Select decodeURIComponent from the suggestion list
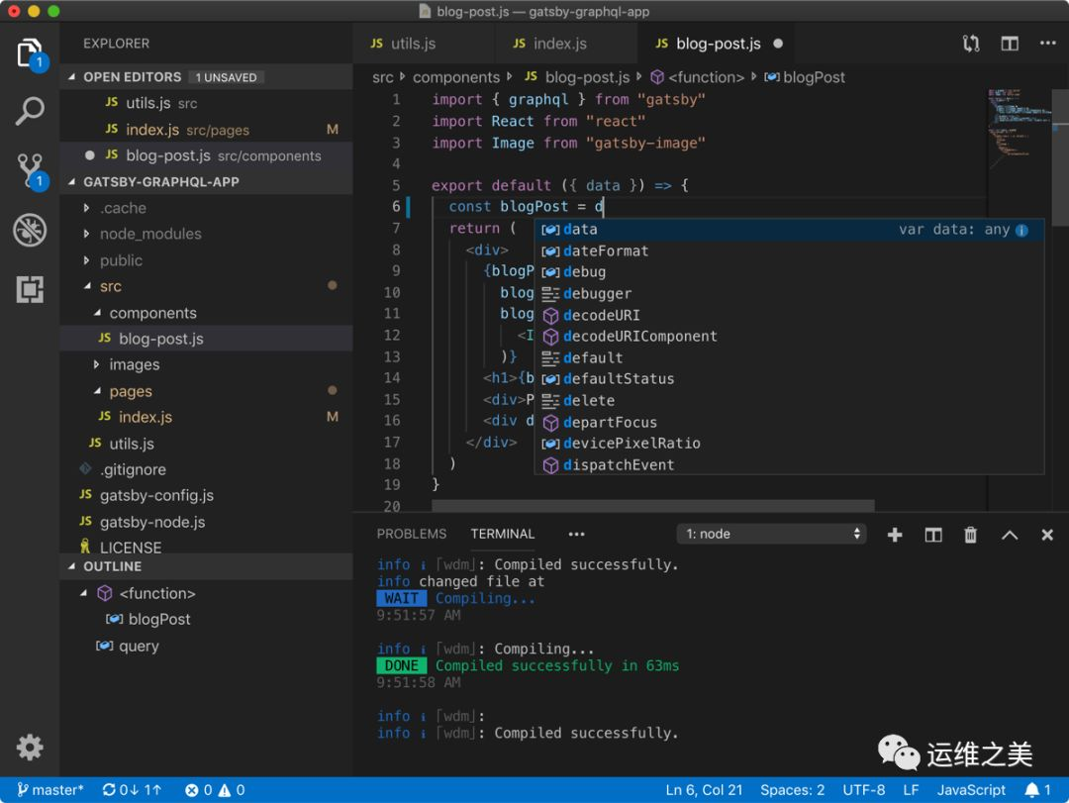Viewport: 1069px width, 803px height. coord(639,337)
